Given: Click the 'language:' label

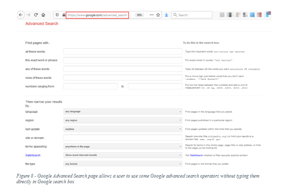Looking at the screenshot, I should click(x=31, y=111).
